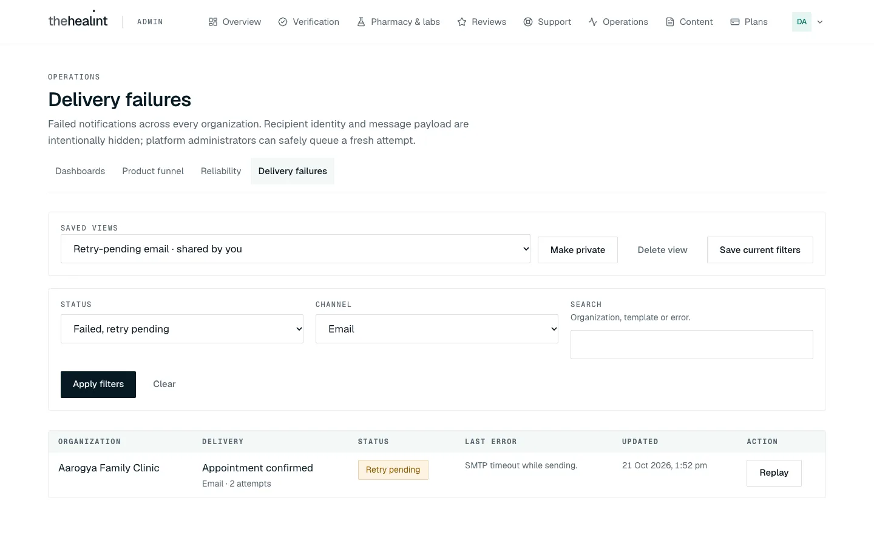This screenshot has height=546, width=874.
Task: Click the Make private button
Action: point(578,250)
